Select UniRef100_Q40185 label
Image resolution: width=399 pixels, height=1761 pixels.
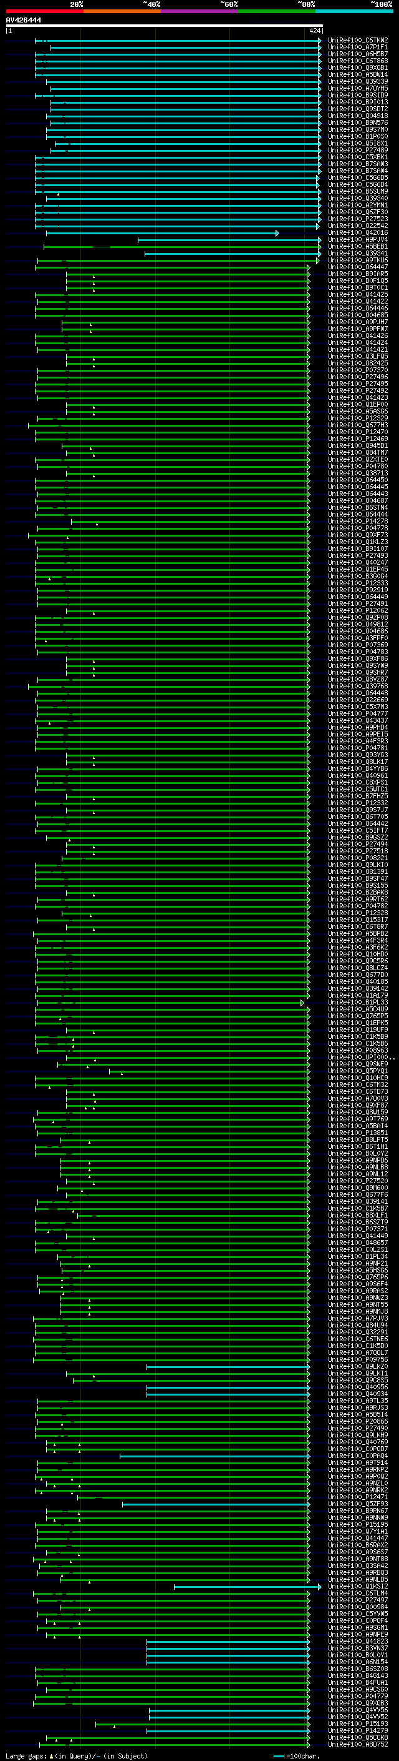click(358, 981)
